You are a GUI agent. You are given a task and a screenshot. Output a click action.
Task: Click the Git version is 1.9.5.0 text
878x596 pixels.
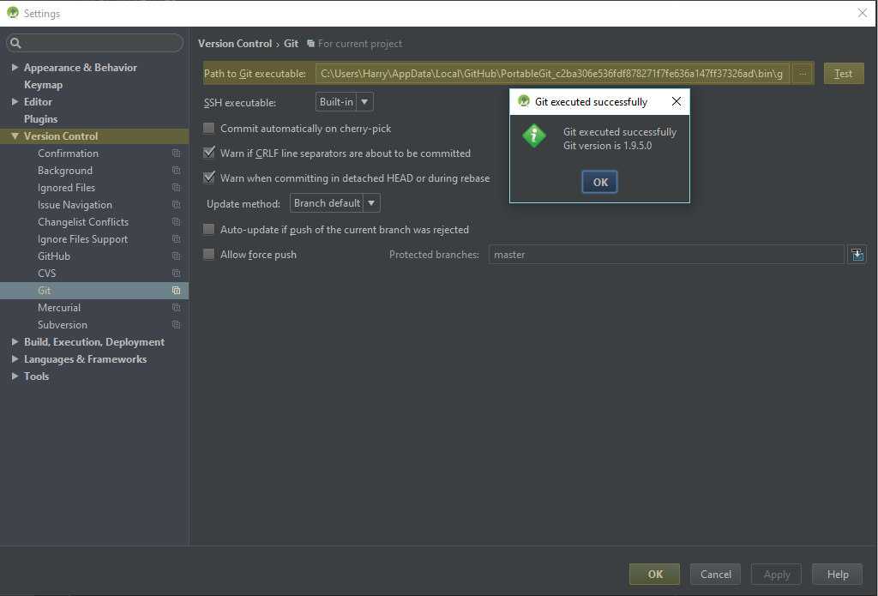pyautogui.click(x=608, y=146)
